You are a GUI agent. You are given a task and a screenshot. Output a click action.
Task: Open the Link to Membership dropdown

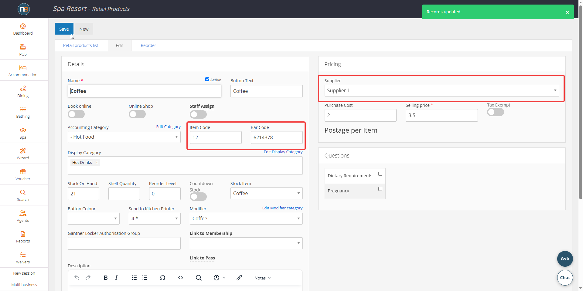point(246,243)
